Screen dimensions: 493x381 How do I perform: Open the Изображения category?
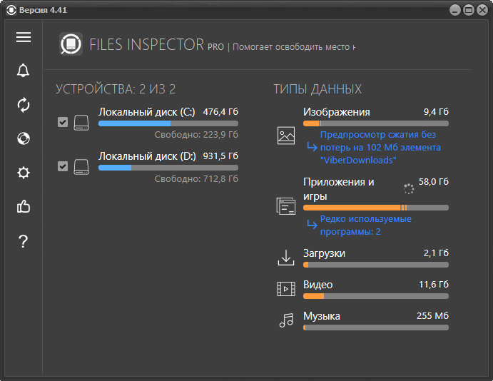tap(337, 112)
